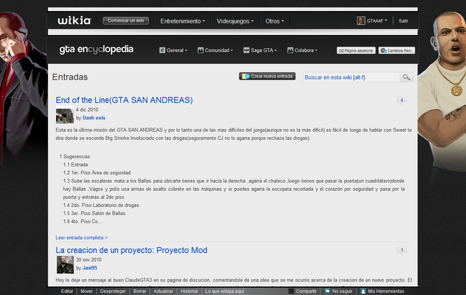The image size is (466, 295).
Task: Open comment bubble showing 1
Action: point(402,251)
